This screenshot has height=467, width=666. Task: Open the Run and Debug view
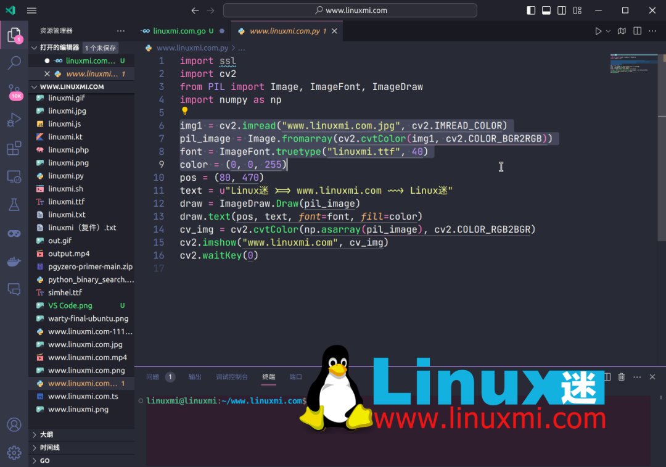click(x=14, y=120)
